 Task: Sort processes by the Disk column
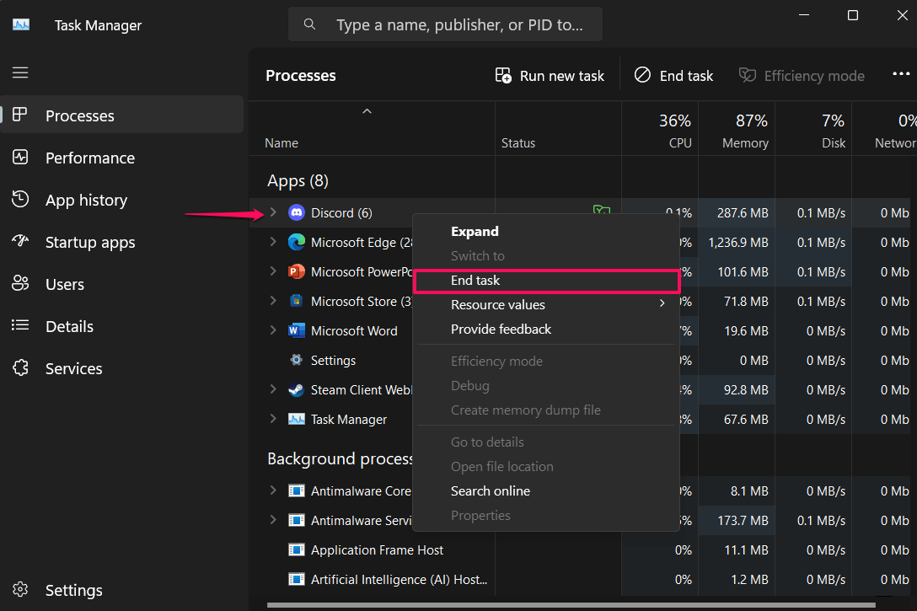[x=813, y=130]
